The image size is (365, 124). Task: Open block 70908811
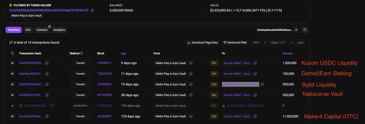click(x=104, y=63)
